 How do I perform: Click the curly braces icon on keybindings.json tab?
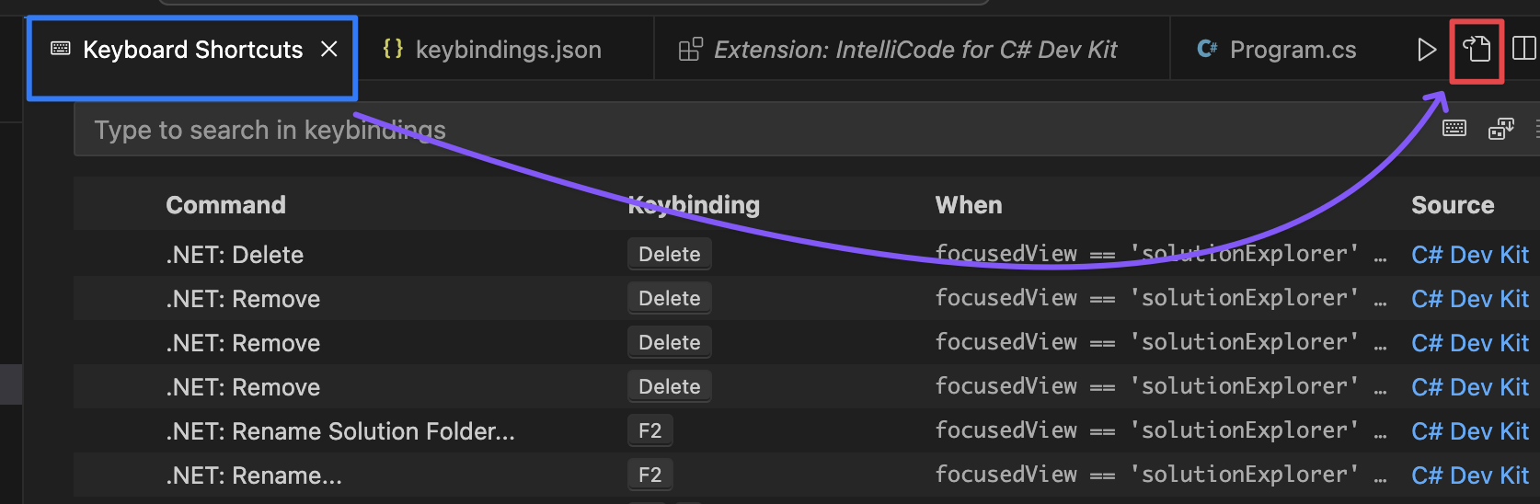[393, 49]
